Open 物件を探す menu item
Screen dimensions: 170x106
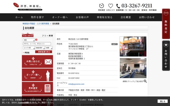(x=37, y=17)
